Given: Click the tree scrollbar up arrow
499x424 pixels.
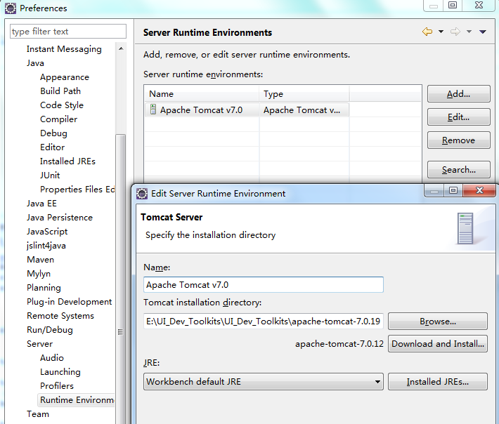Looking at the screenshot, I should [121, 48].
